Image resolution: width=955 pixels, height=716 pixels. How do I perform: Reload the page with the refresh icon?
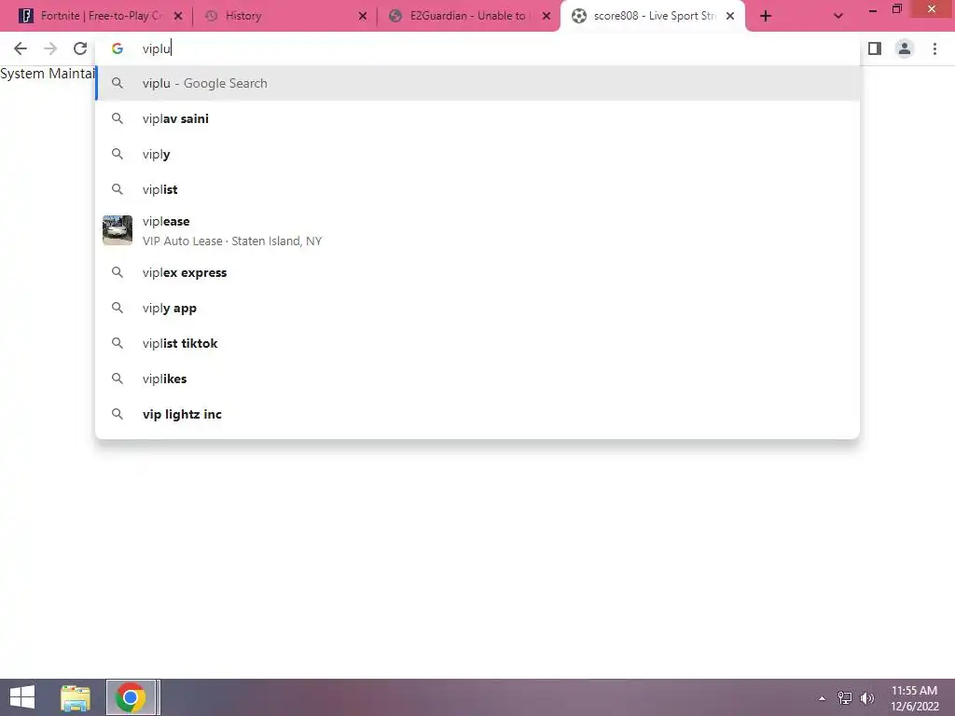(80, 48)
